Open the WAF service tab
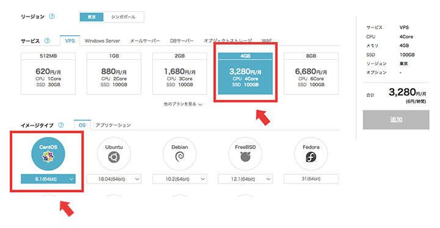 [x=267, y=41]
